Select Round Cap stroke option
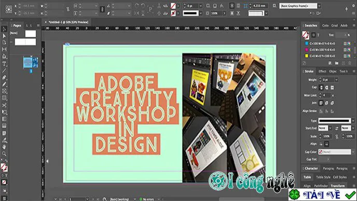Screen dimensions: 357x201 click(x=327, y=87)
